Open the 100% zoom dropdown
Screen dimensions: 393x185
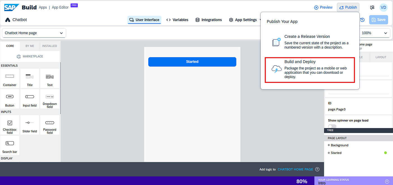pos(375,33)
